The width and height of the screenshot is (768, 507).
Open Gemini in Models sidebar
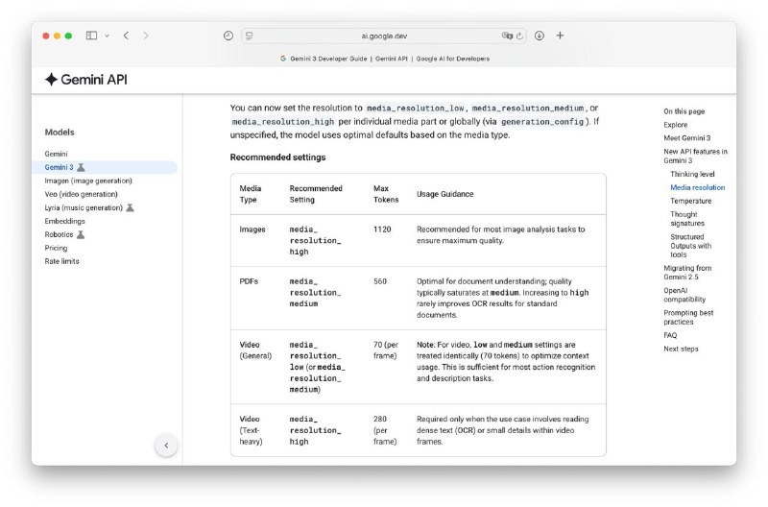coord(56,154)
